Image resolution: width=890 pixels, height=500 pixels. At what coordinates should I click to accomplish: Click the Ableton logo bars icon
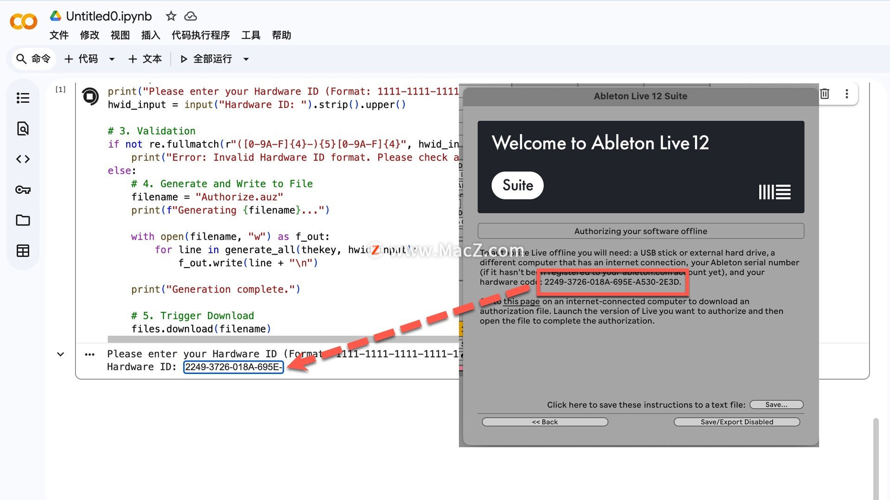point(775,192)
